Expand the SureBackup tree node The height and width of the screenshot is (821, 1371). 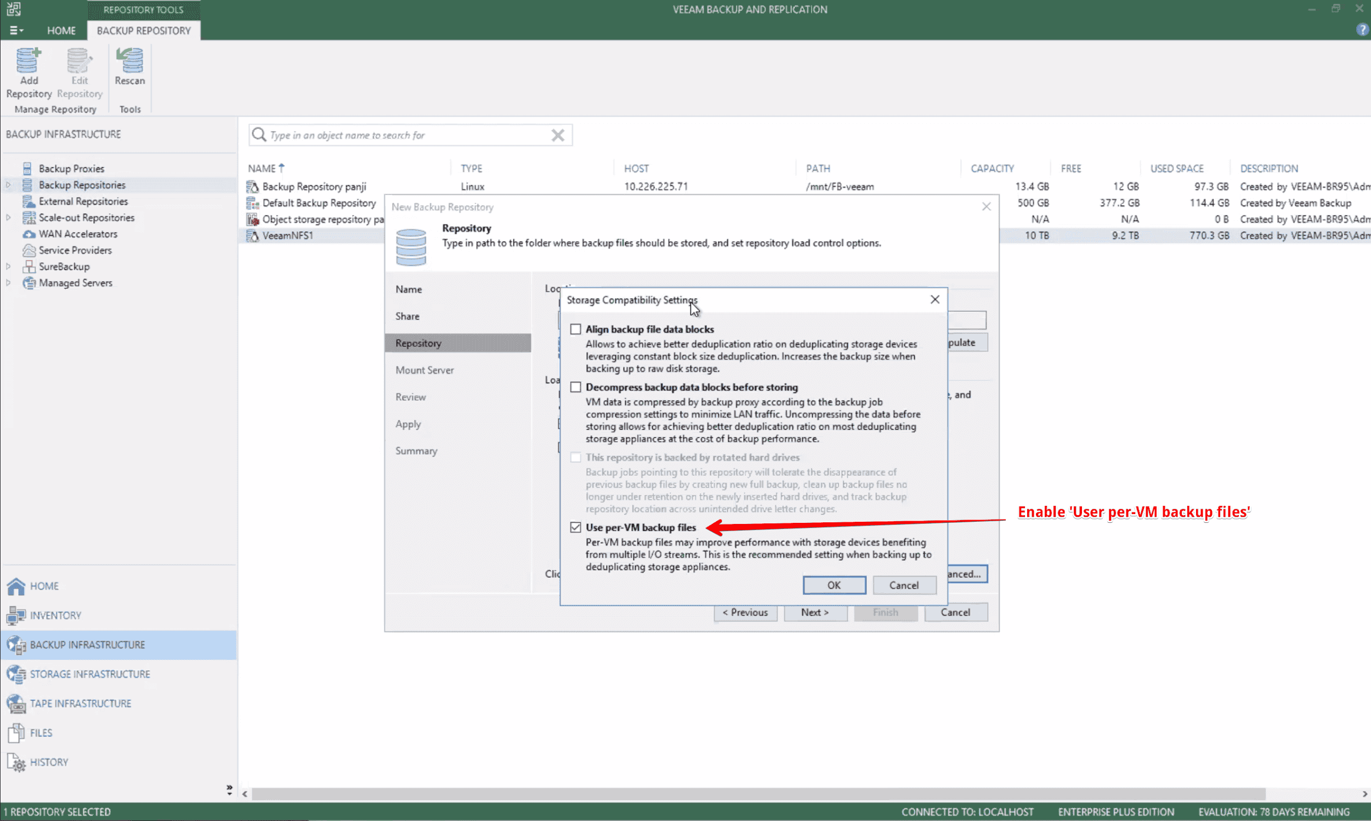[x=8, y=267]
